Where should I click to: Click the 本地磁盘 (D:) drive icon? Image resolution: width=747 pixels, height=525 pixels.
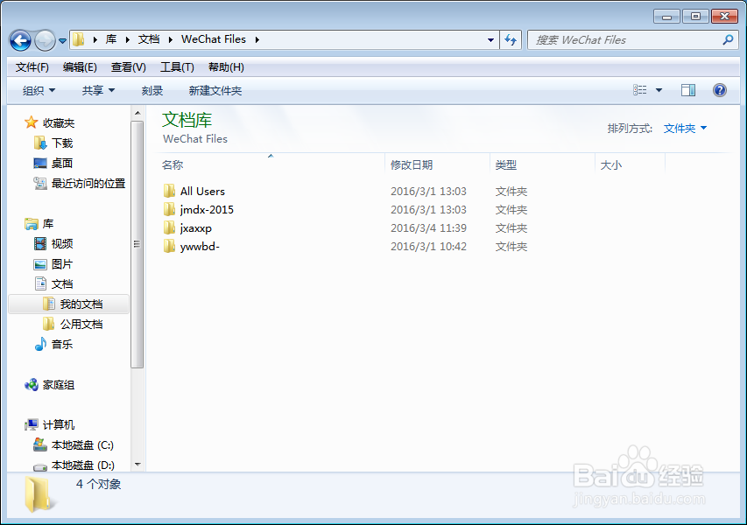(x=40, y=465)
